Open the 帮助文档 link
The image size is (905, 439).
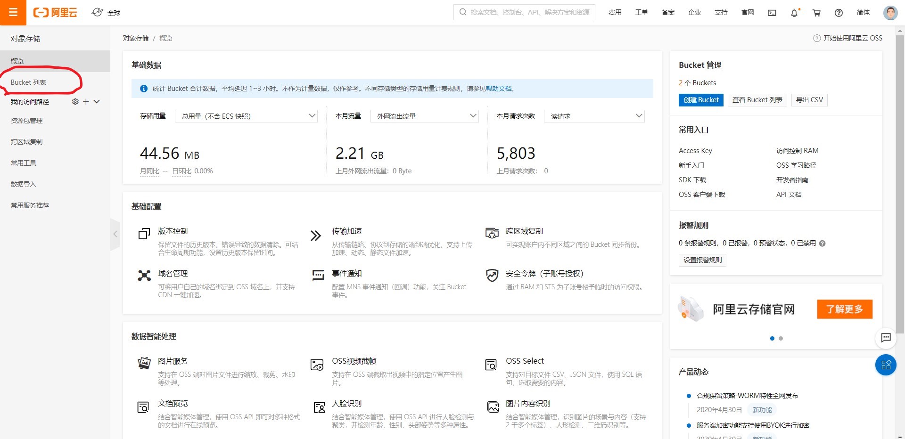point(499,89)
